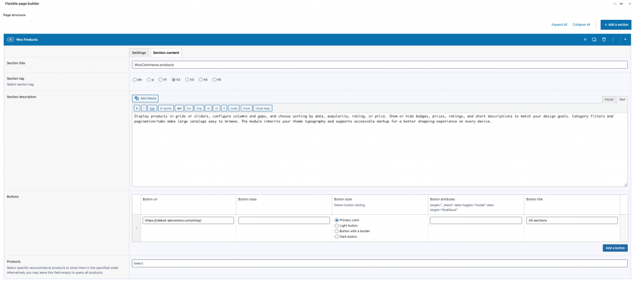Viewport: 634px width, 281px height.
Task: Focus the Button title input field
Action: 572,220
